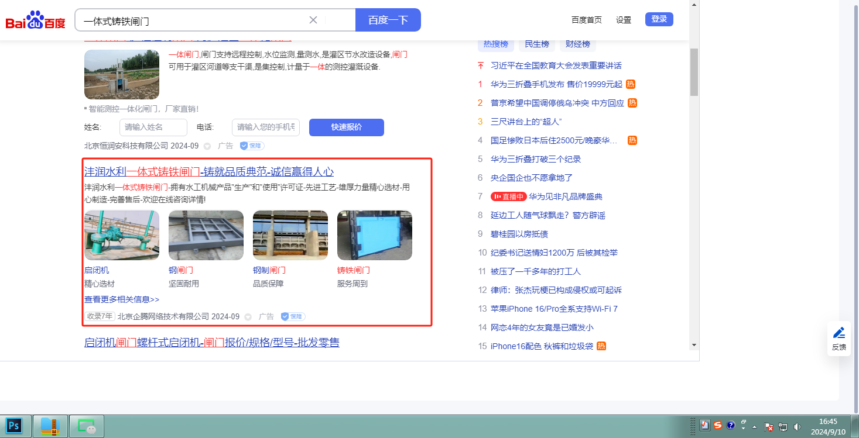Expand the arrow next to 北京恒润安科技有限公司 2024-09

pyautogui.click(x=207, y=146)
